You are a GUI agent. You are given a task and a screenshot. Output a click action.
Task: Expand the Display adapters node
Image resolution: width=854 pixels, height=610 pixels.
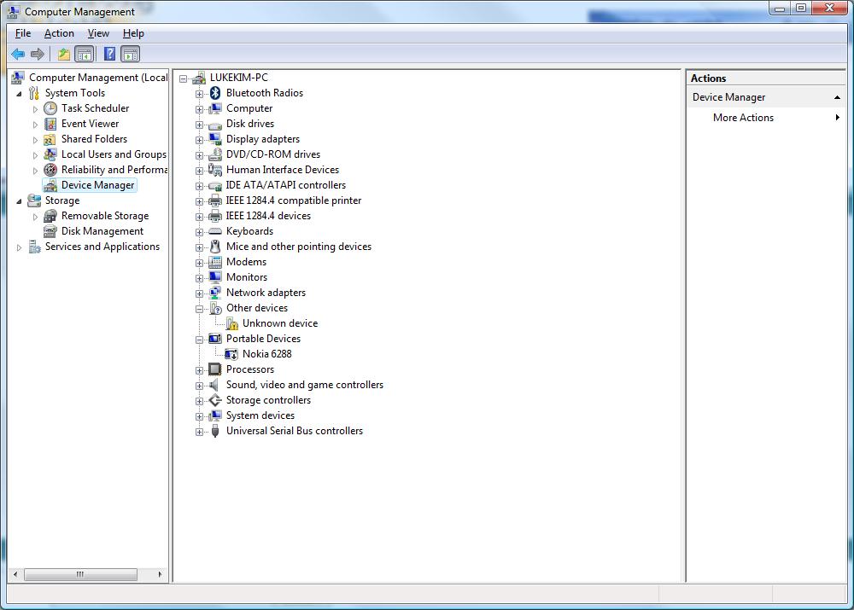click(199, 139)
